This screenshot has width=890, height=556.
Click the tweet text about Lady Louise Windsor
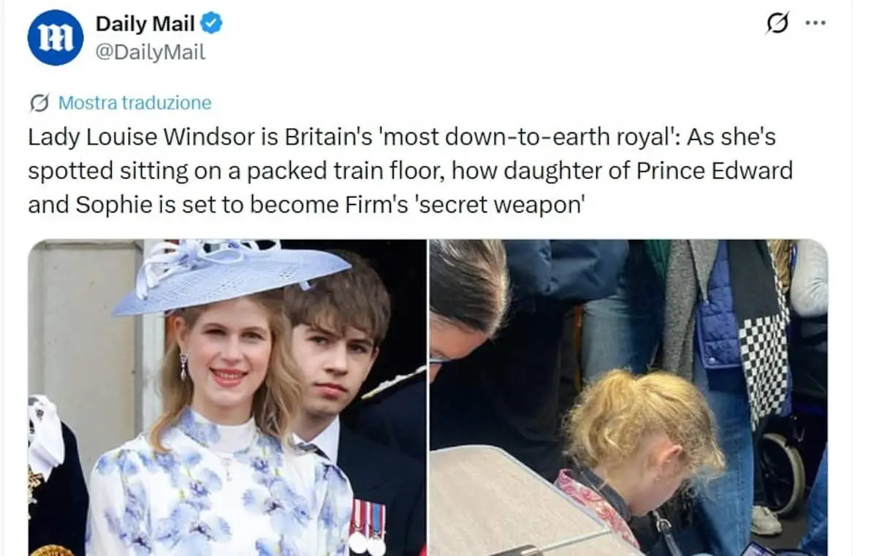point(409,172)
